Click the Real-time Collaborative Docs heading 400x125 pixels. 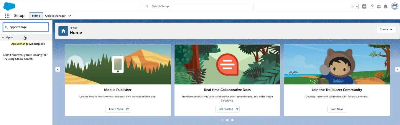tap(227, 90)
